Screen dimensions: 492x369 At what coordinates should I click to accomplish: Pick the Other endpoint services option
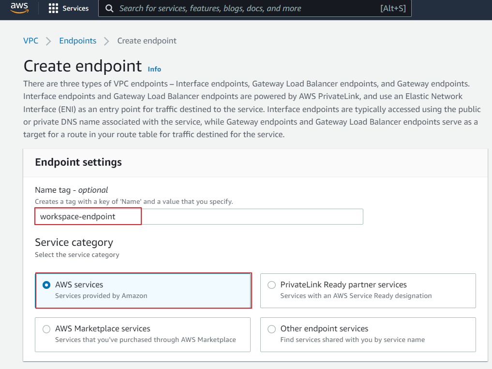click(x=272, y=329)
